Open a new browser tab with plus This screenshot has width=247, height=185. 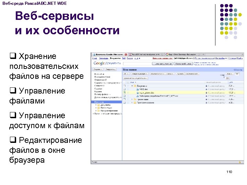pos(203,54)
